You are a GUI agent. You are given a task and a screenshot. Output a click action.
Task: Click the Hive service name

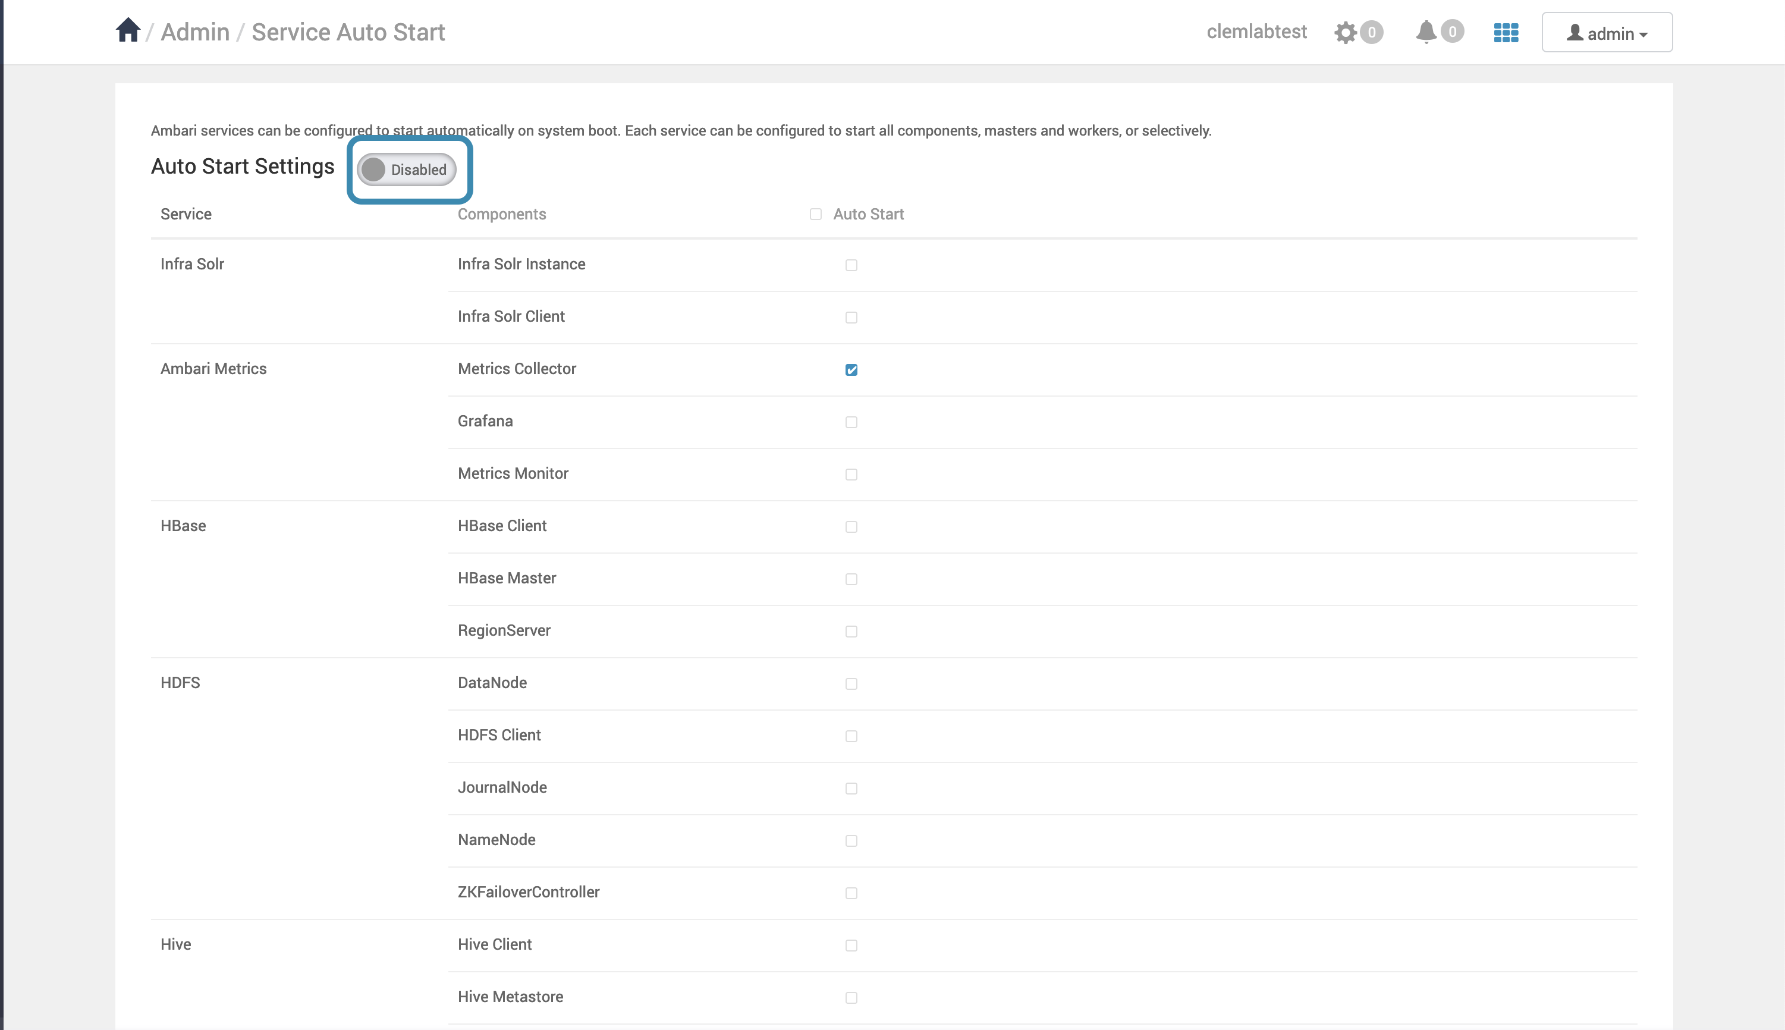pos(176,944)
